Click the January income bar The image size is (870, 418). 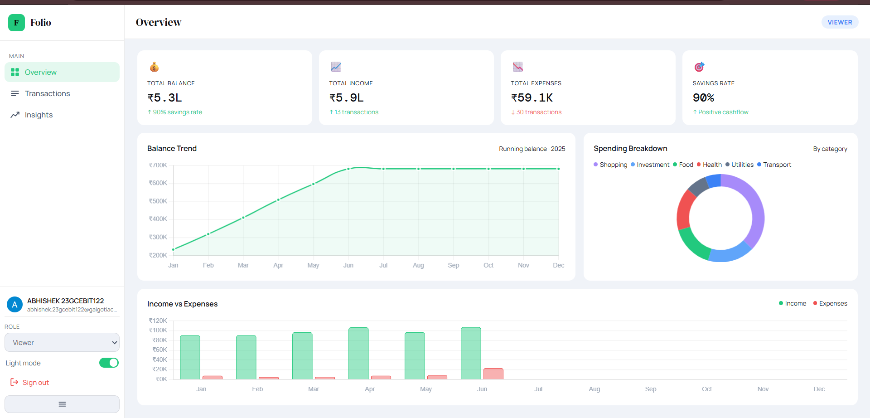click(x=190, y=357)
